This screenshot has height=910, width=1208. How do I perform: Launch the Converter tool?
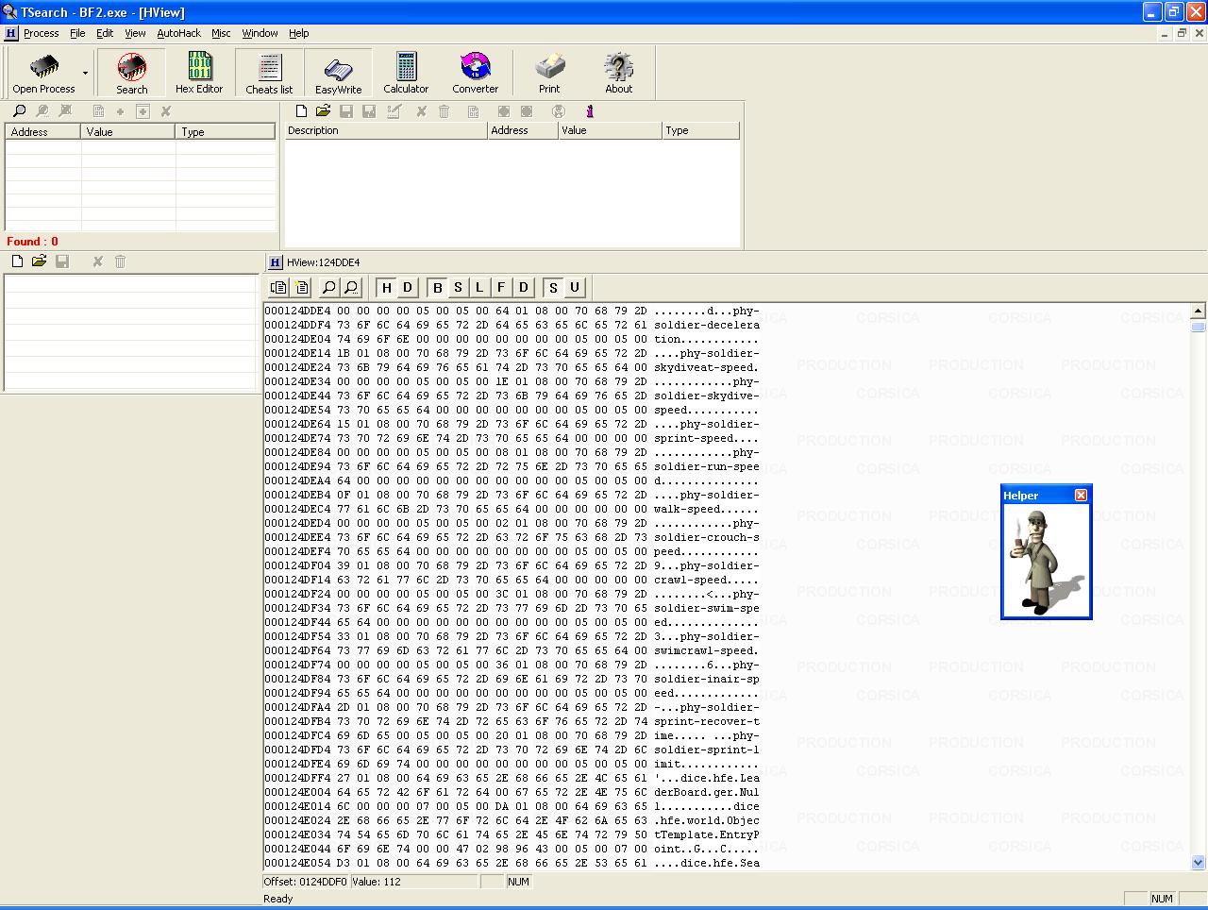point(475,73)
